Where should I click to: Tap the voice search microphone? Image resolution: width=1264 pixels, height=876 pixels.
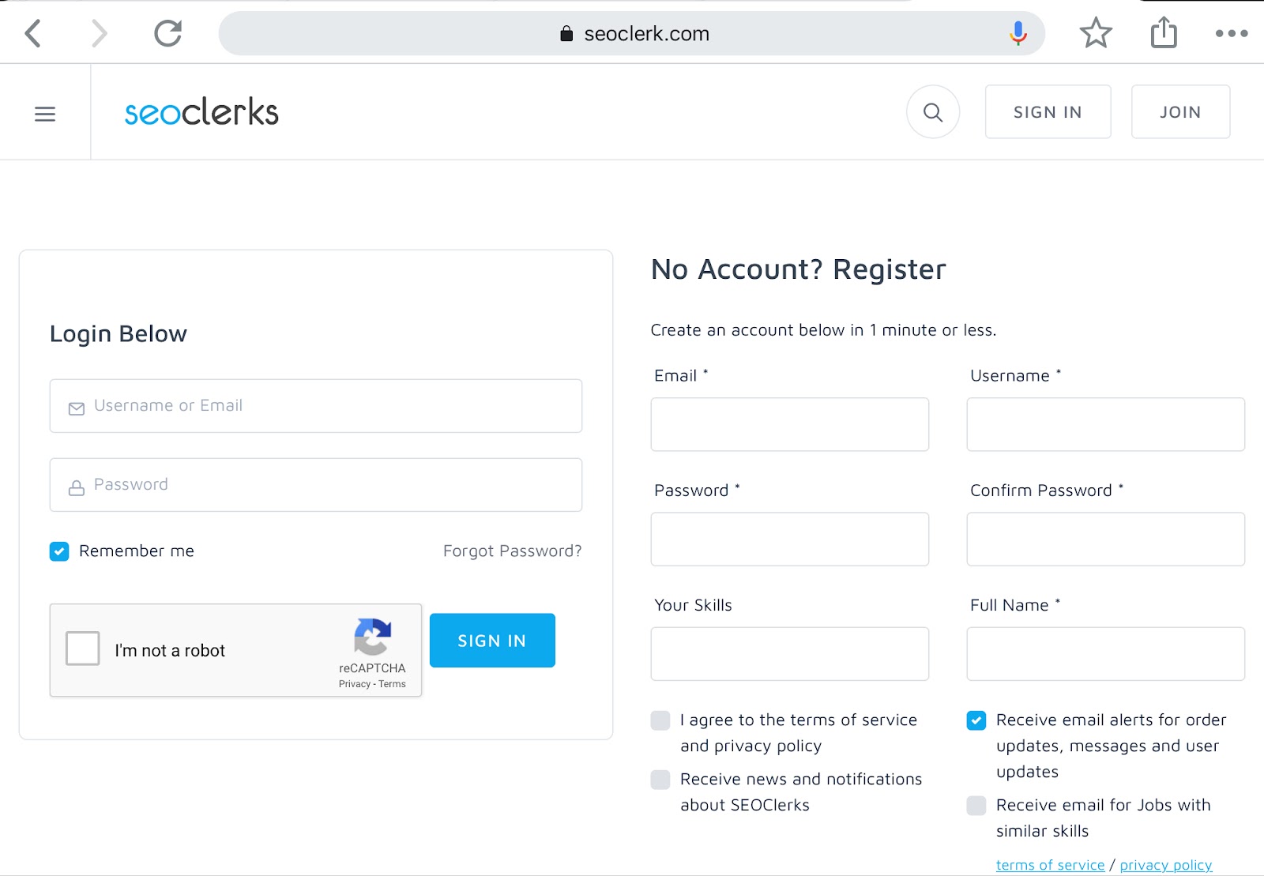click(1018, 33)
